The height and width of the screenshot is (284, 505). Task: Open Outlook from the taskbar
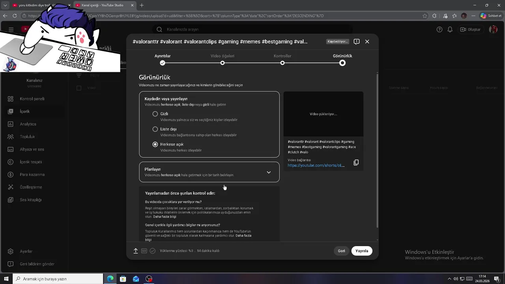[x=136, y=279]
